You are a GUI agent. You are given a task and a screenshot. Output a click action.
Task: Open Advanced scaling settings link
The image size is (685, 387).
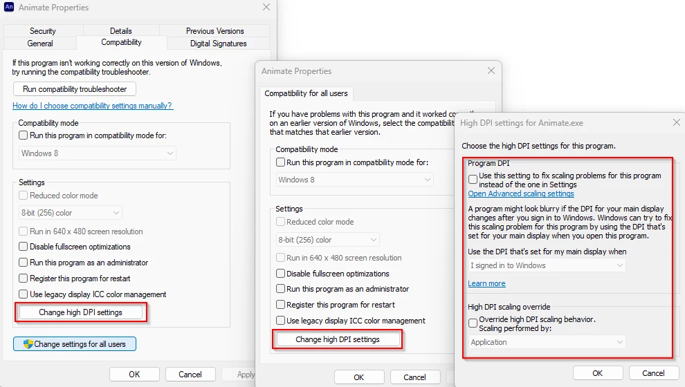521,193
